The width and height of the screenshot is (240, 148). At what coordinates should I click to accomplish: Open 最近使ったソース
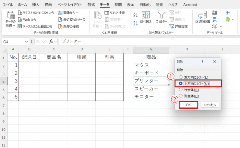pyautogui.click(x=72, y=19)
